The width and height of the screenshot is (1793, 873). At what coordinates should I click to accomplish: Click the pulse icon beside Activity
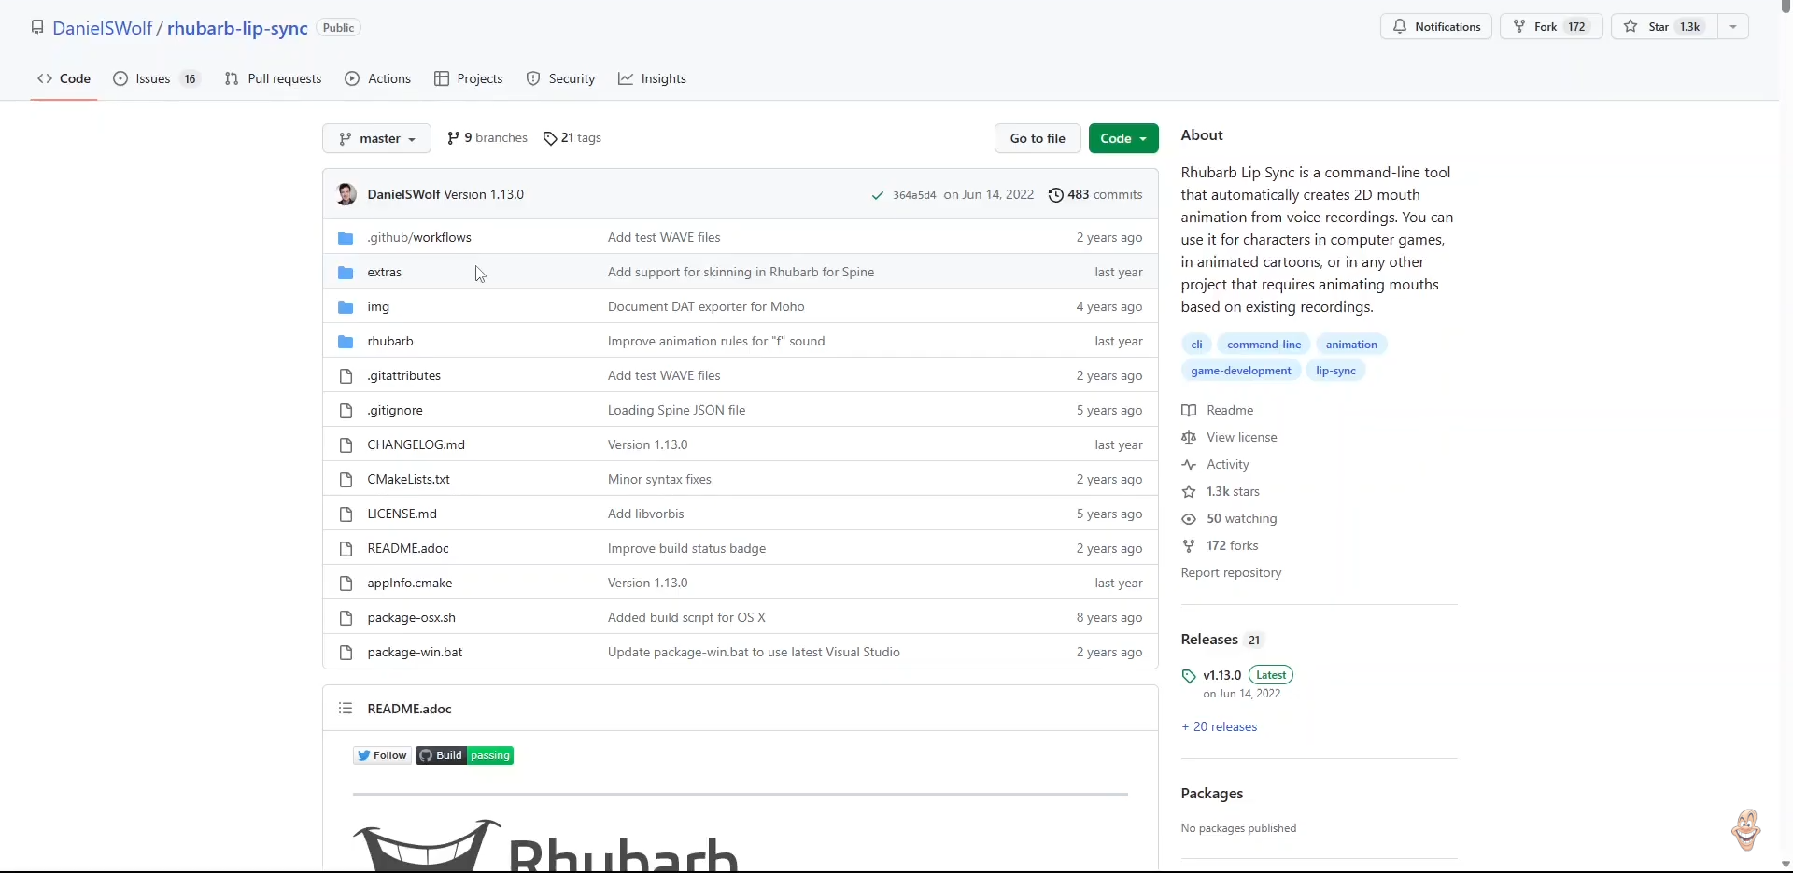pyautogui.click(x=1189, y=465)
